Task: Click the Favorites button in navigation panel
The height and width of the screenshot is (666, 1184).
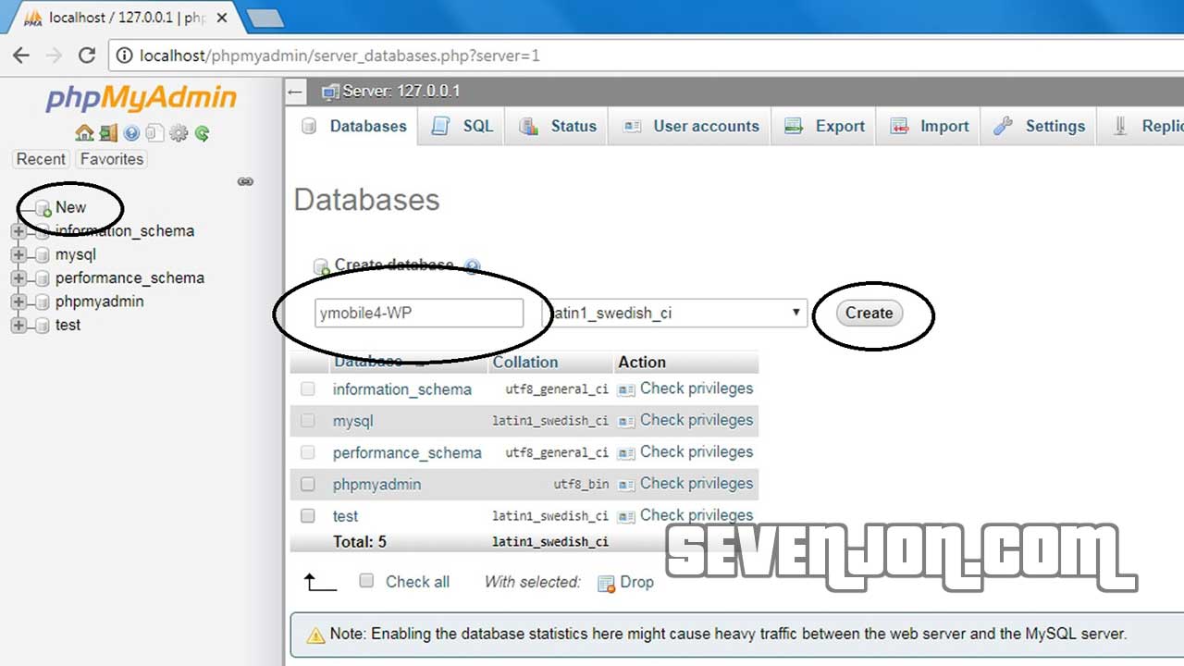Action: (111, 159)
